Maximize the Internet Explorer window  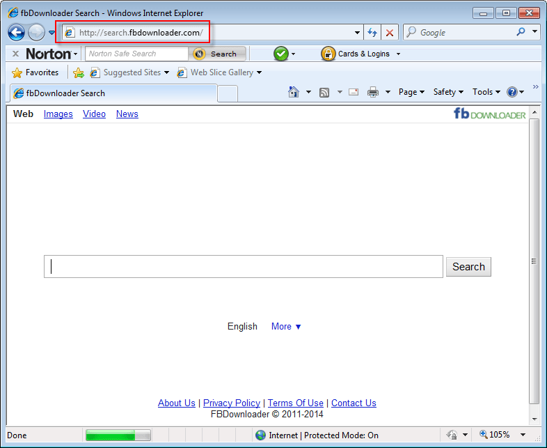pos(506,13)
